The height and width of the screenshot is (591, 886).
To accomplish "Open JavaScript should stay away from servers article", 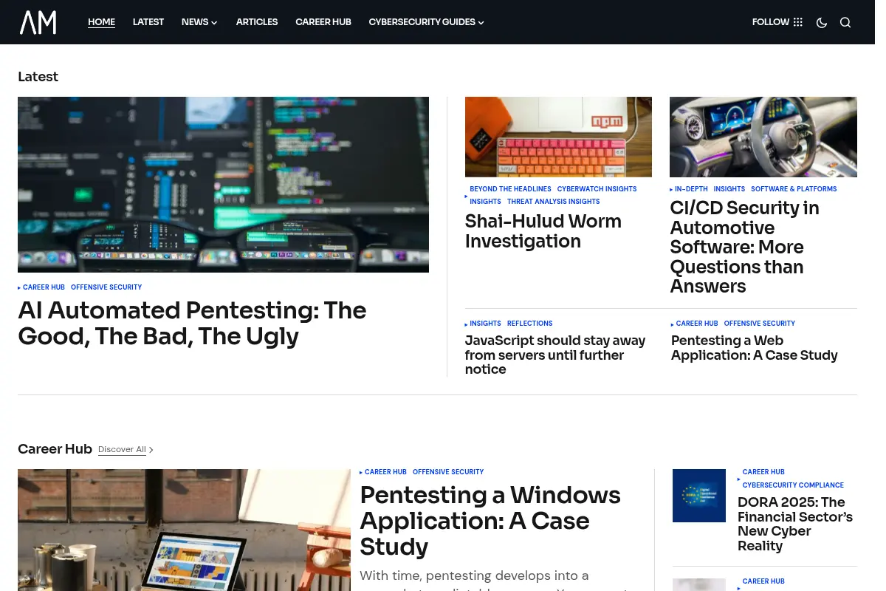I will point(555,355).
